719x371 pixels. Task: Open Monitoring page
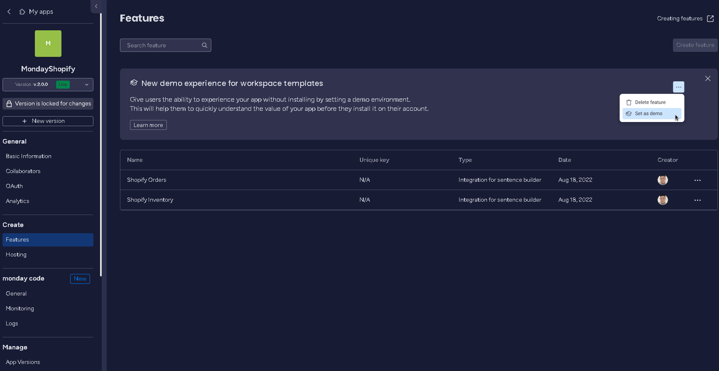tap(20, 309)
